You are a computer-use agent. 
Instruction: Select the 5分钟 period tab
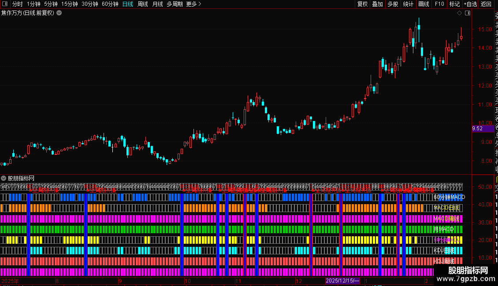pyautogui.click(x=51, y=4)
